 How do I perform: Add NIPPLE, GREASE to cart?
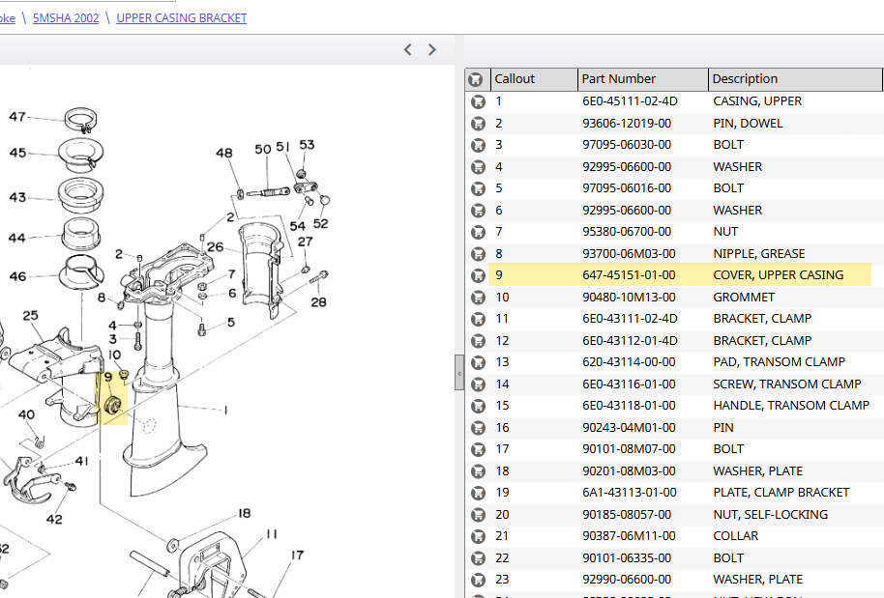point(478,254)
